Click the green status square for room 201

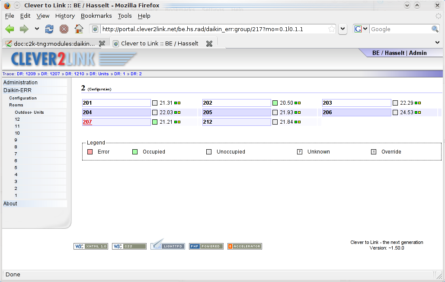(x=176, y=103)
